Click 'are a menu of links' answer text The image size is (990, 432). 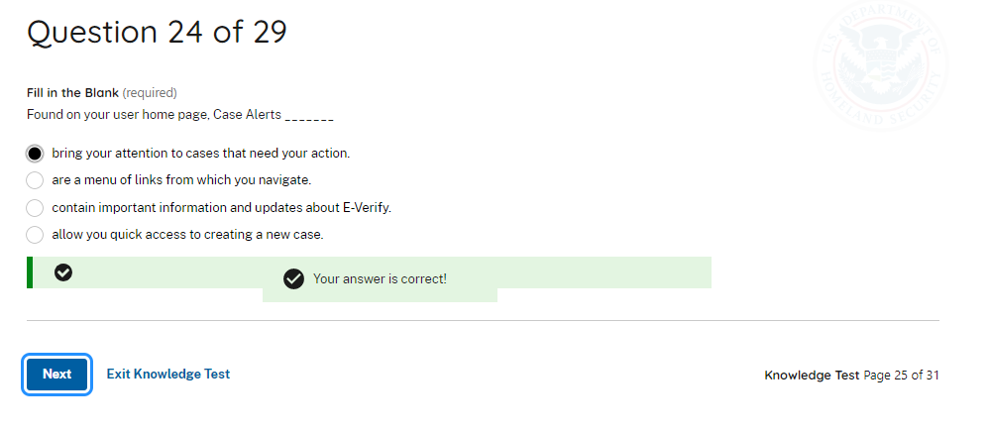click(x=181, y=180)
